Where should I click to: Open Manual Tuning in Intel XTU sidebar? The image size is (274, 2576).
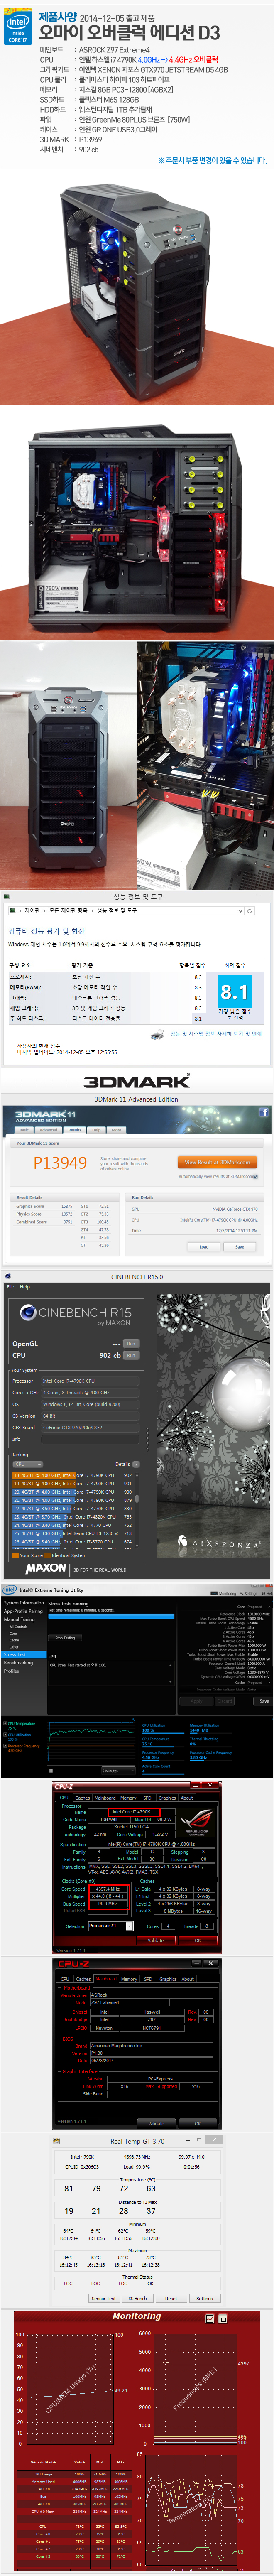20,1619
